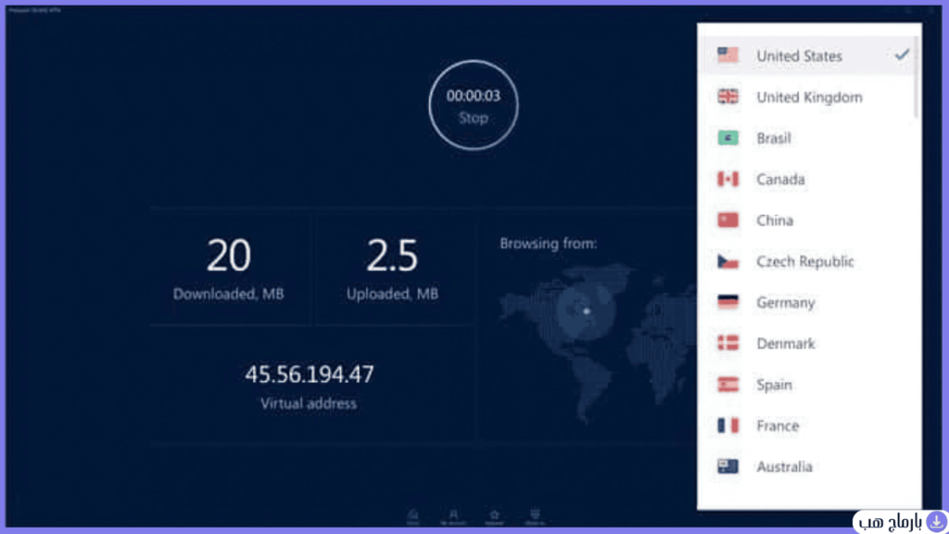The image size is (949, 534).
Task: Click the 2.5 Uploaded, MB value
Action: click(x=392, y=255)
